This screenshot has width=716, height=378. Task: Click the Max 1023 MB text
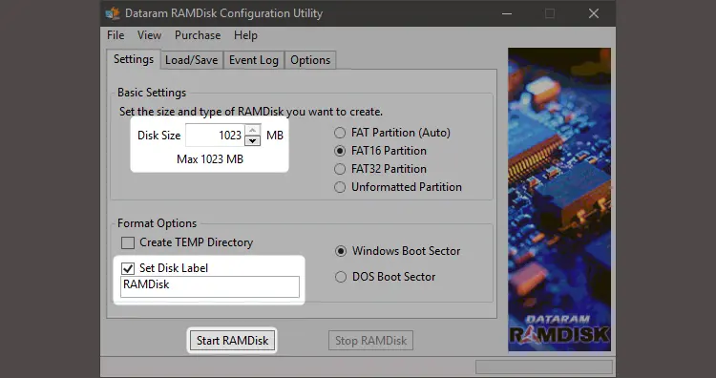click(210, 159)
